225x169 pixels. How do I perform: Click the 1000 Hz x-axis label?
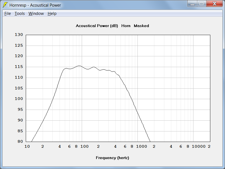coord(142,146)
